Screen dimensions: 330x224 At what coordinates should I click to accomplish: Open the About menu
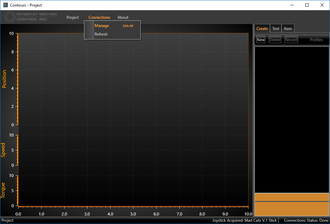point(123,17)
